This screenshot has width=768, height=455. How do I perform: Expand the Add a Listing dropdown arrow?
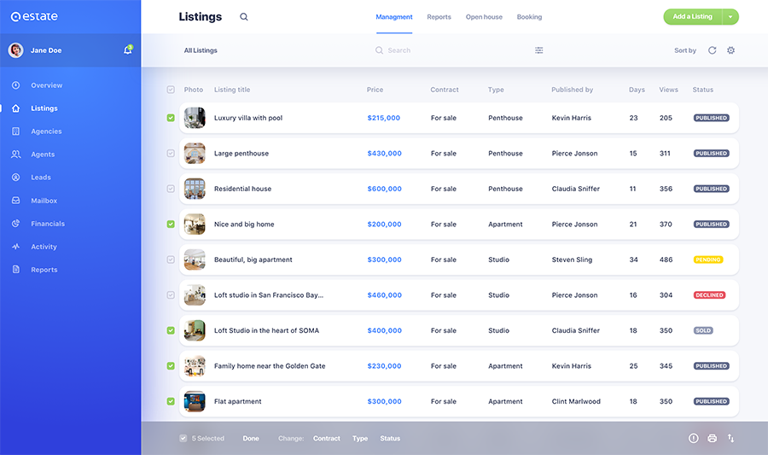[x=730, y=17]
